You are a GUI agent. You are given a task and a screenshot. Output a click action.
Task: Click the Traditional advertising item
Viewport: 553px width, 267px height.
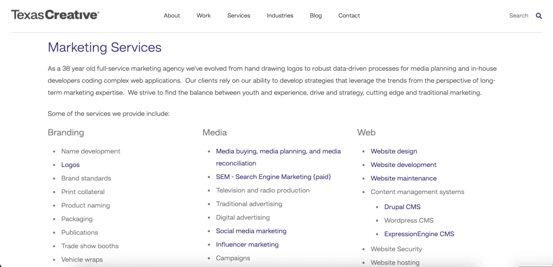(x=249, y=204)
